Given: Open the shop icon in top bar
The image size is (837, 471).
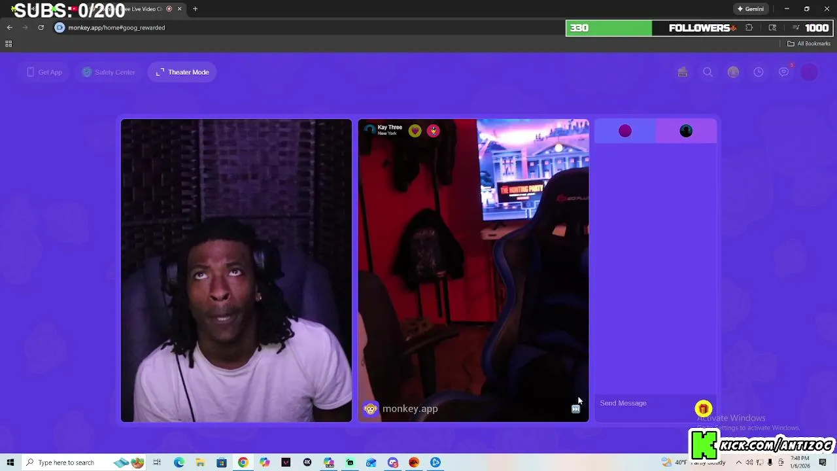Looking at the screenshot, I should (683, 72).
